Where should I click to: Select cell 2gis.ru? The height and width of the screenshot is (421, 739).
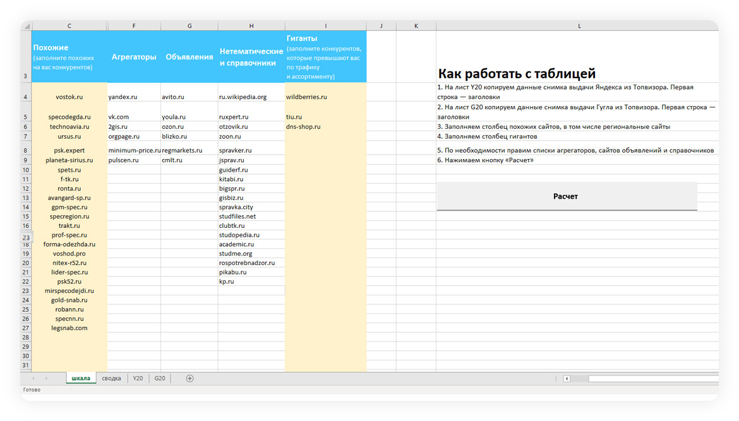pos(134,126)
